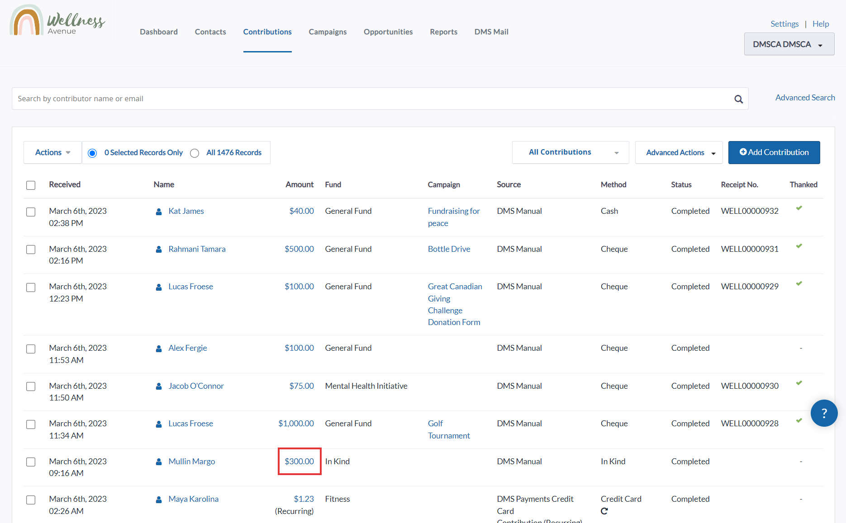Expand the DMSCA DMSCA account menu
The image size is (846, 523).
(789, 44)
